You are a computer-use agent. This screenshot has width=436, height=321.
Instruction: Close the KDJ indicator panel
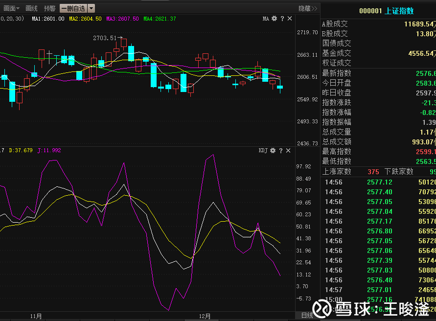pos(288,151)
